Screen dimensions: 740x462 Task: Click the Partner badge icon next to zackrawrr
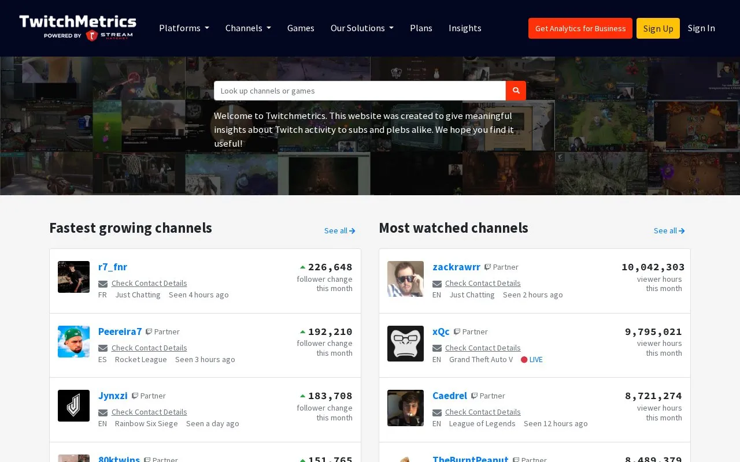click(x=487, y=267)
